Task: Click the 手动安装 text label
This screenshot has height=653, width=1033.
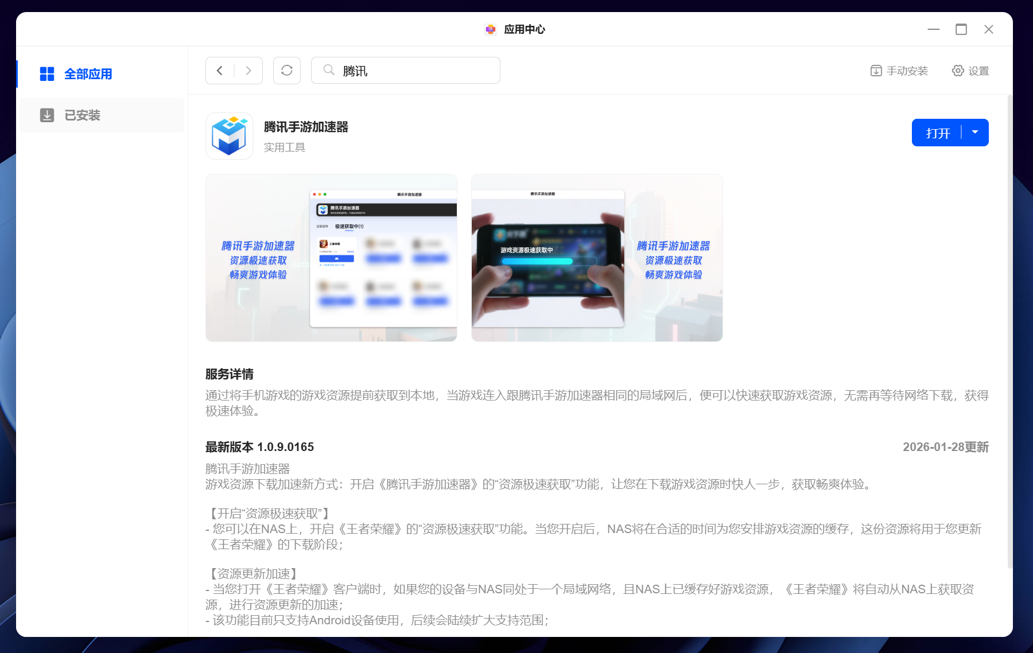Action: click(908, 71)
